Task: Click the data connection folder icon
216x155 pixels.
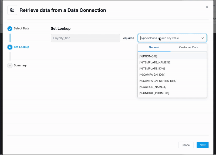Action: tap(12, 10)
